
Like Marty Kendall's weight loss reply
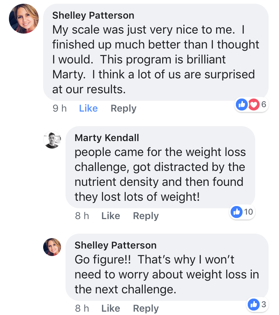pos(111,216)
